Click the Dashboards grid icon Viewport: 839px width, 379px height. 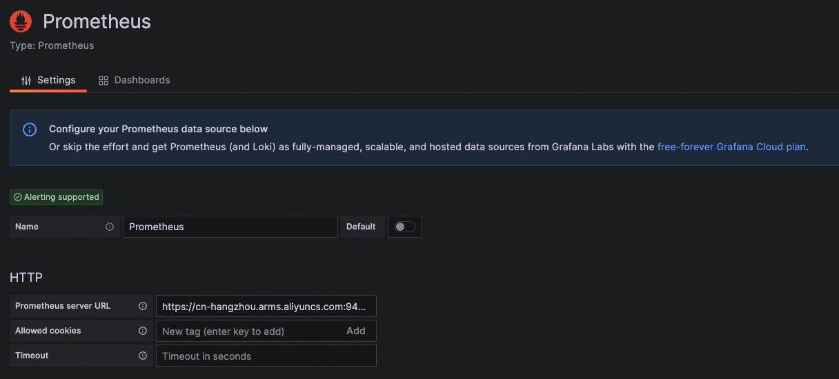coord(103,81)
